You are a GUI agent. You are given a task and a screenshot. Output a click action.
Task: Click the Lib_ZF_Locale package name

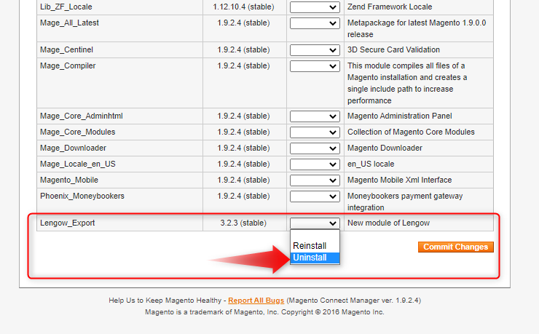[x=66, y=7]
